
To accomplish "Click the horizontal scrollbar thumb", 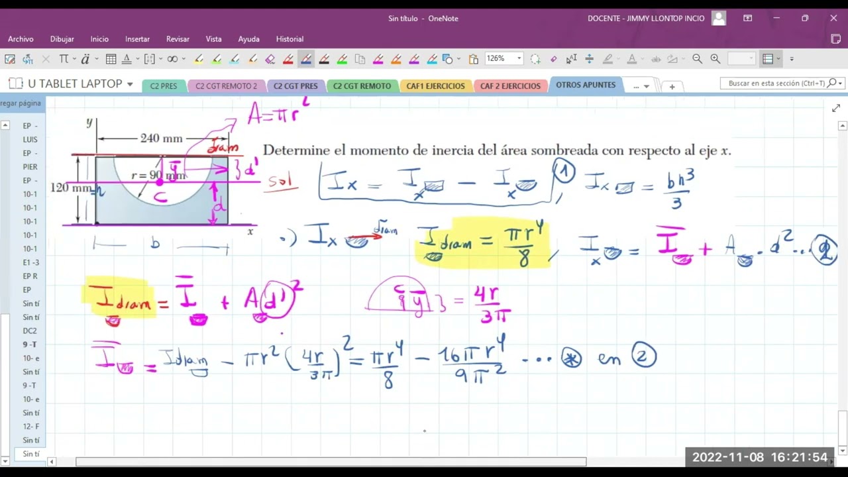I will coord(331,462).
